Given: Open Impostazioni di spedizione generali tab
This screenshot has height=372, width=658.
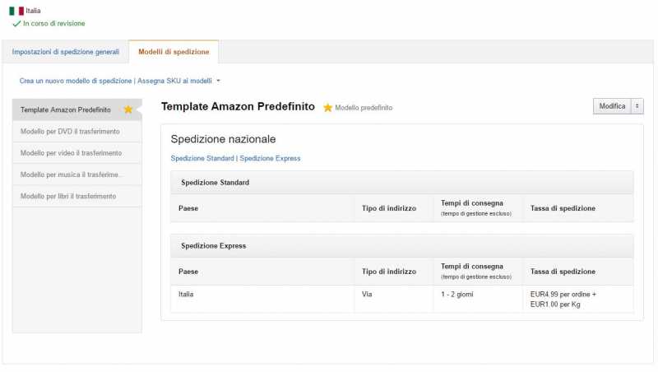Looking at the screenshot, I should (66, 52).
